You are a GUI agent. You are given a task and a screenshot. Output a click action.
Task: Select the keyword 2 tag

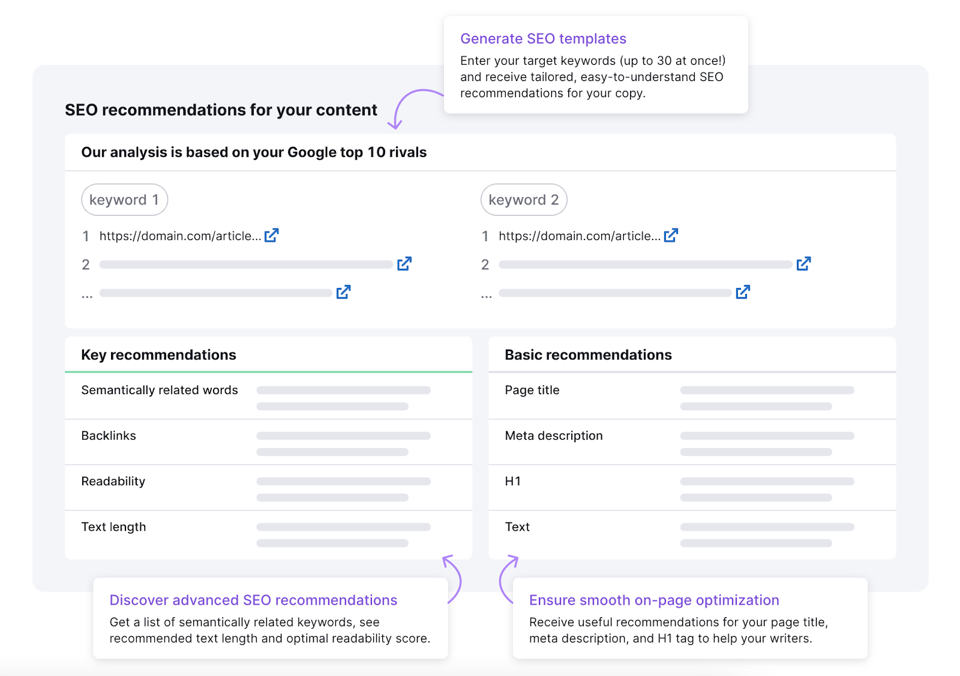tap(524, 200)
